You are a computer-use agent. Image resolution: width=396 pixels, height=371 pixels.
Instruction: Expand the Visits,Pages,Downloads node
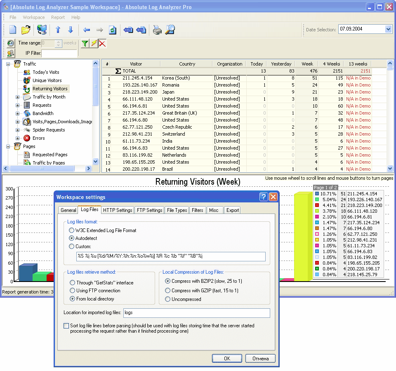(17, 122)
